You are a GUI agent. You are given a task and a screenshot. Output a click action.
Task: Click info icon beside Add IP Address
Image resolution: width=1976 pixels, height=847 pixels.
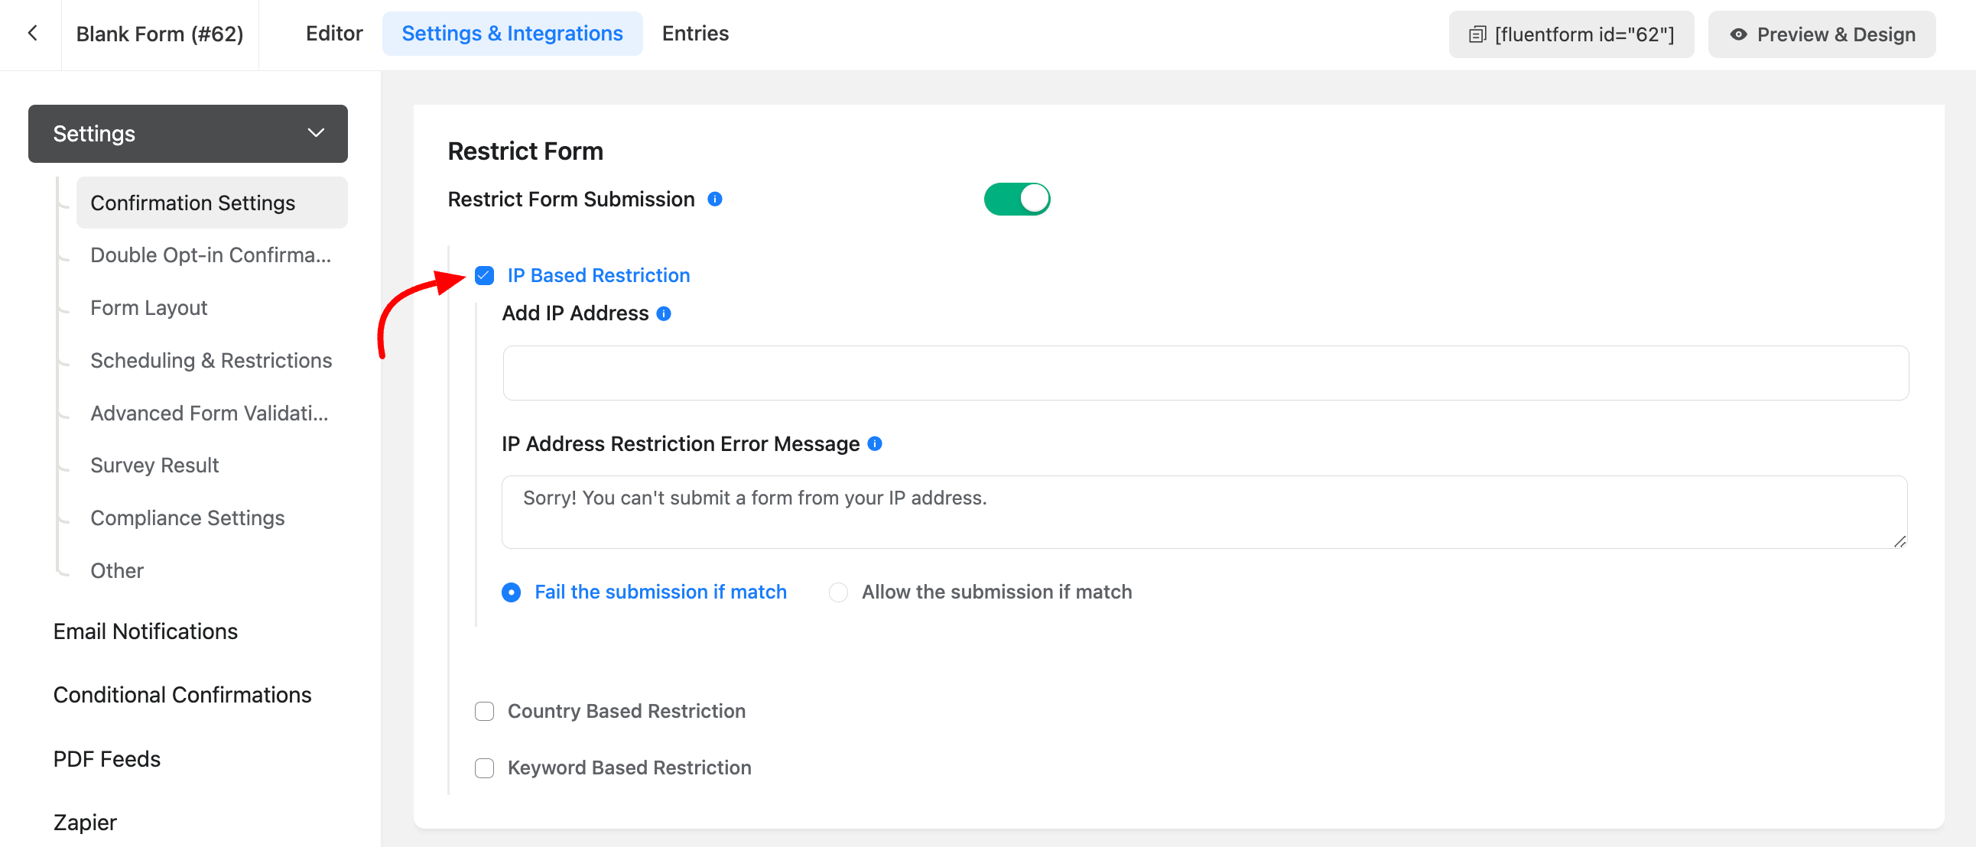pyautogui.click(x=664, y=313)
